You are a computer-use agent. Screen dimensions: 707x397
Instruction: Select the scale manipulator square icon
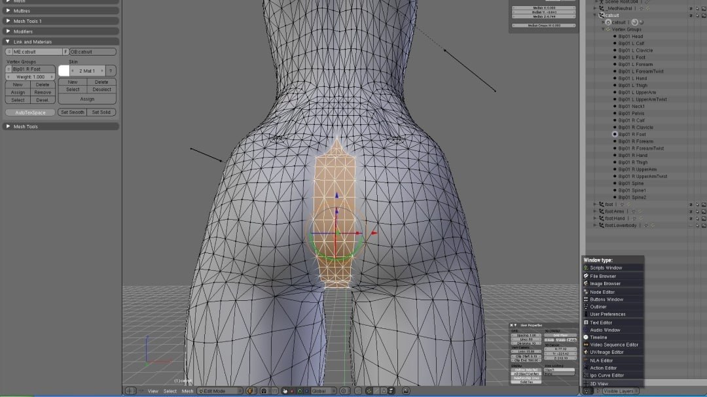coord(306,390)
